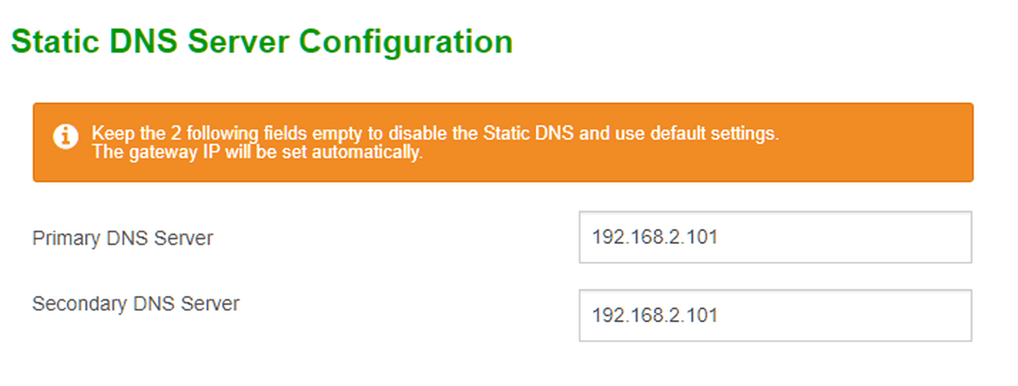Screen dimensions: 1018x386
Task: Click 'default settings' text in the banner
Action: [714, 134]
